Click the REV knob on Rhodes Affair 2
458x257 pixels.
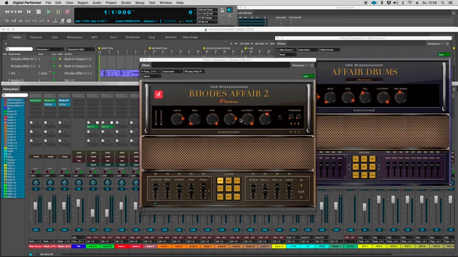(195, 120)
